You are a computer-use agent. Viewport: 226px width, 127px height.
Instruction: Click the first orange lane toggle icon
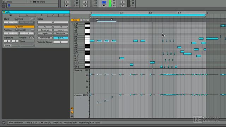72,109
